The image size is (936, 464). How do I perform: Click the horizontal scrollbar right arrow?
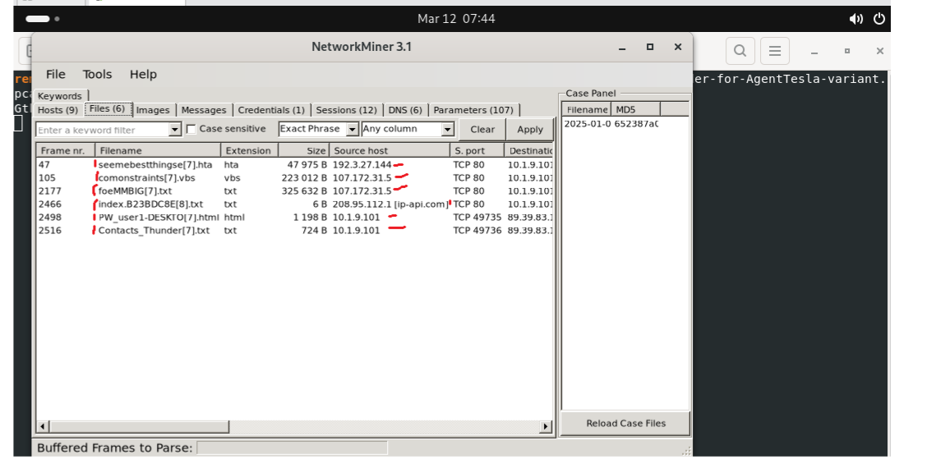pyautogui.click(x=546, y=426)
